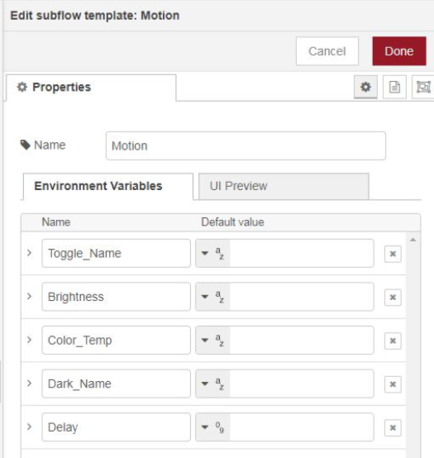
Task: Remove the Delay variable row
Action: click(x=393, y=428)
